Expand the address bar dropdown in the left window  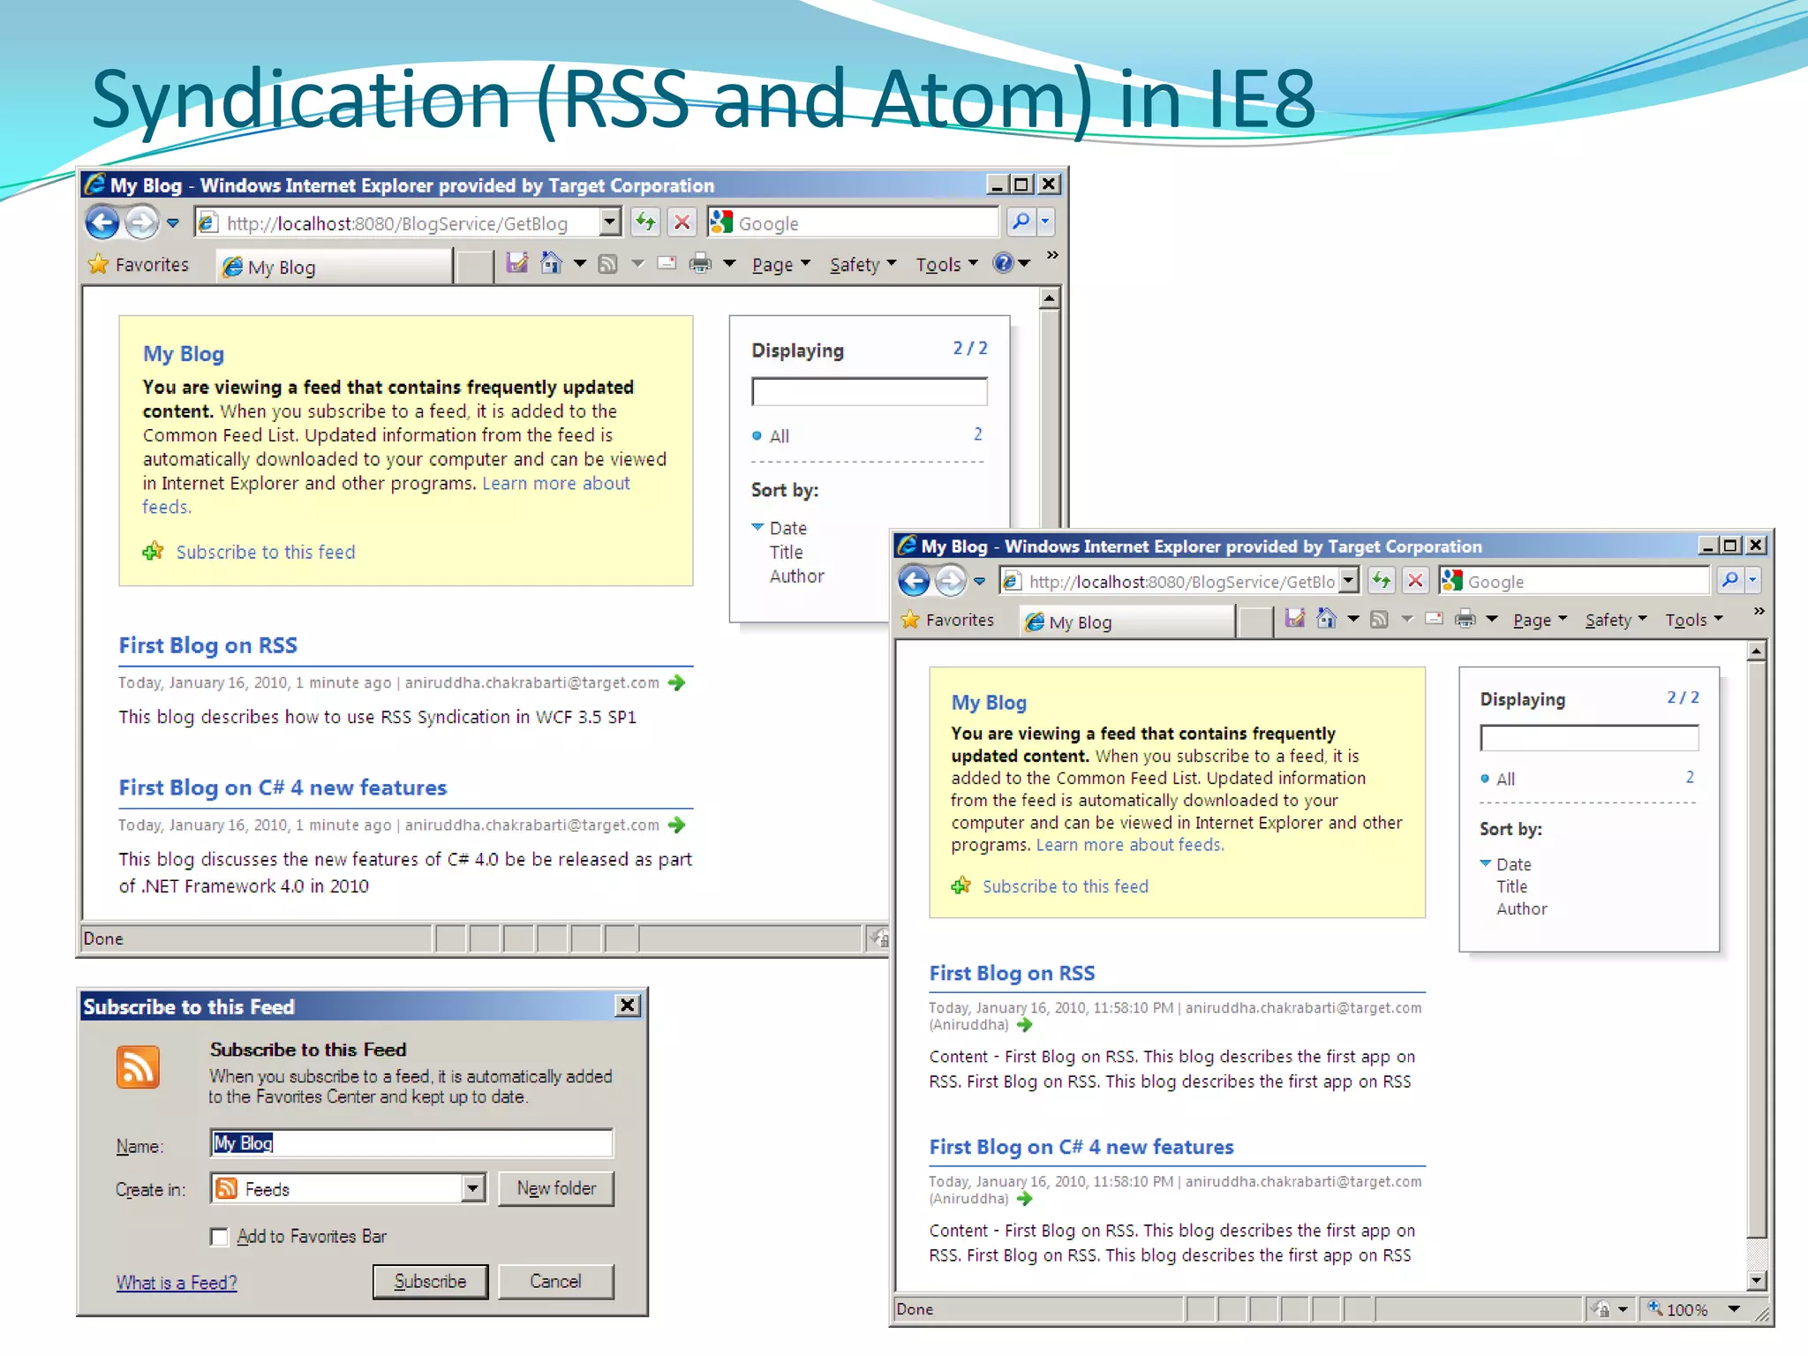(609, 222)
